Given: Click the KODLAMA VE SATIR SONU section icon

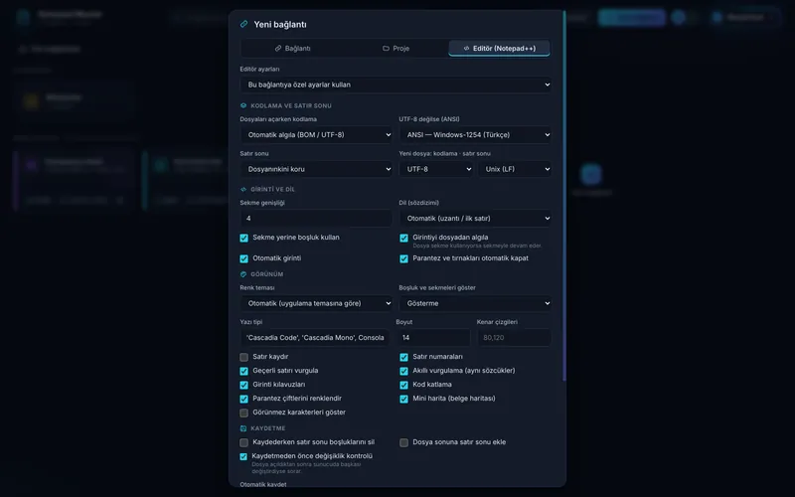Looking at the screenshot, I should coord(243,105).
